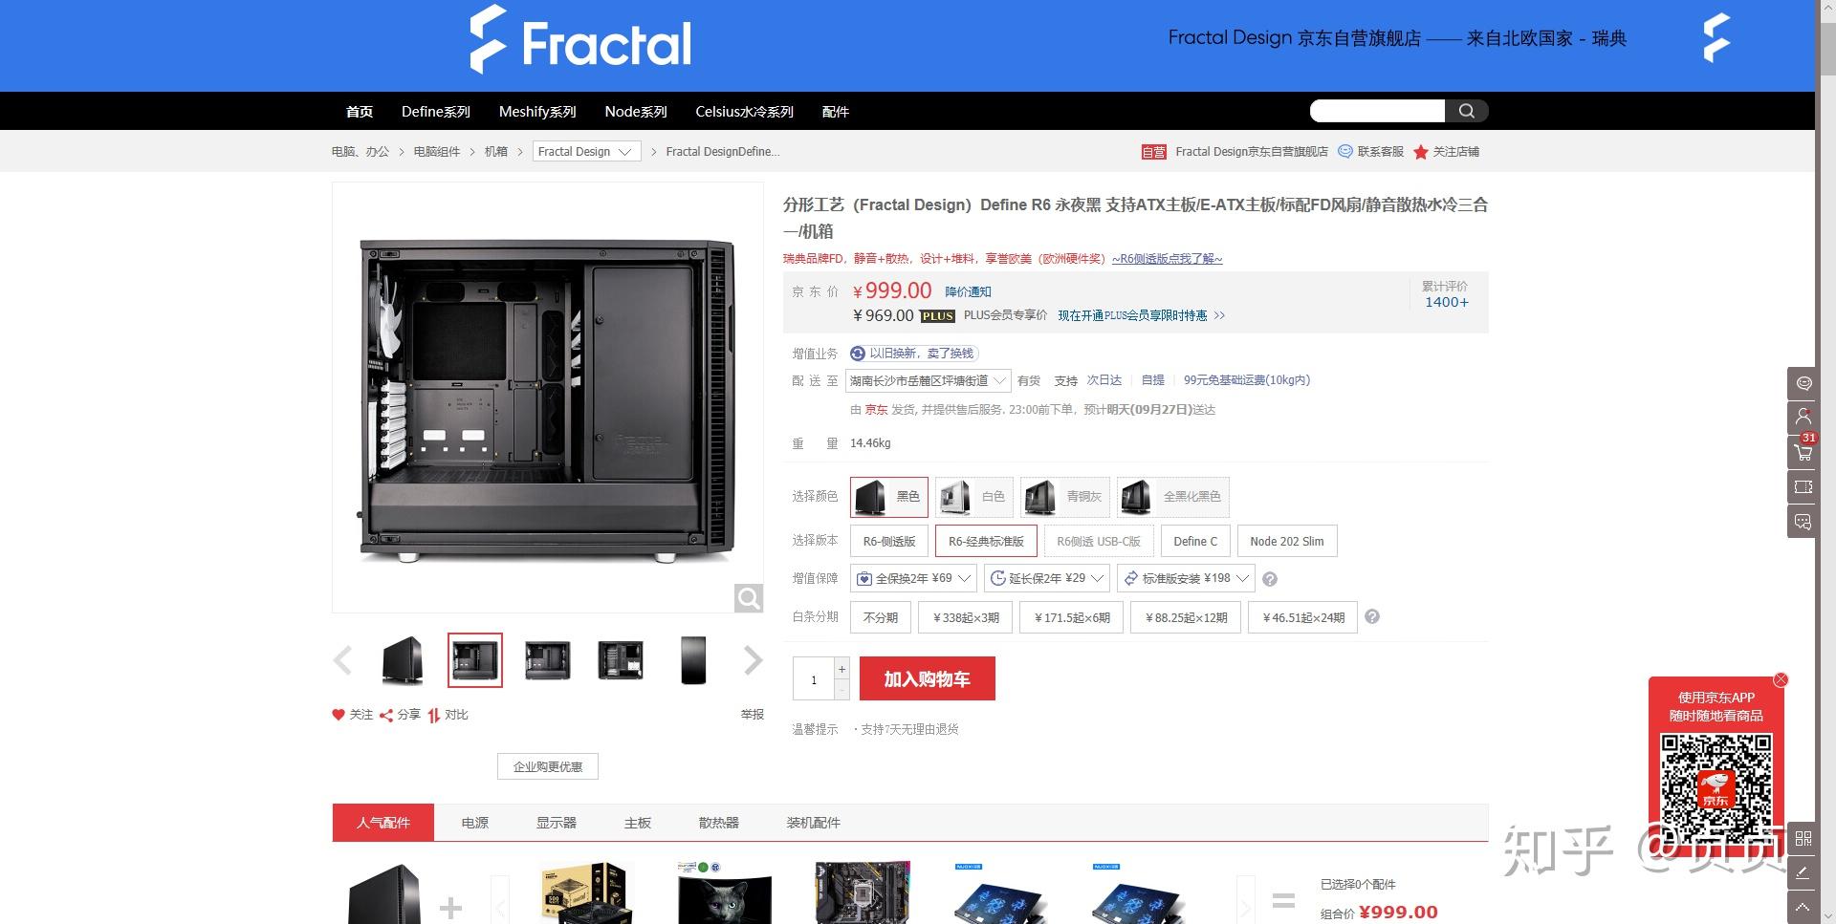This screenshot has height=924, width=1836.
Task: Open the coupon ticket sidebar icon
Action: [1803, 486]
